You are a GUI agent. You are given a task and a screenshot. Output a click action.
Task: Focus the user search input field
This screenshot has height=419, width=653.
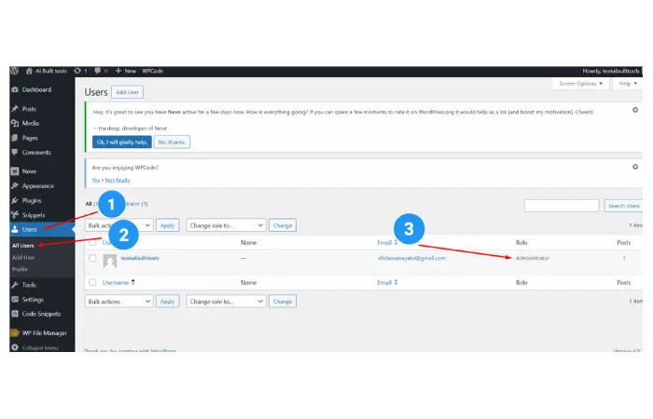562,206
